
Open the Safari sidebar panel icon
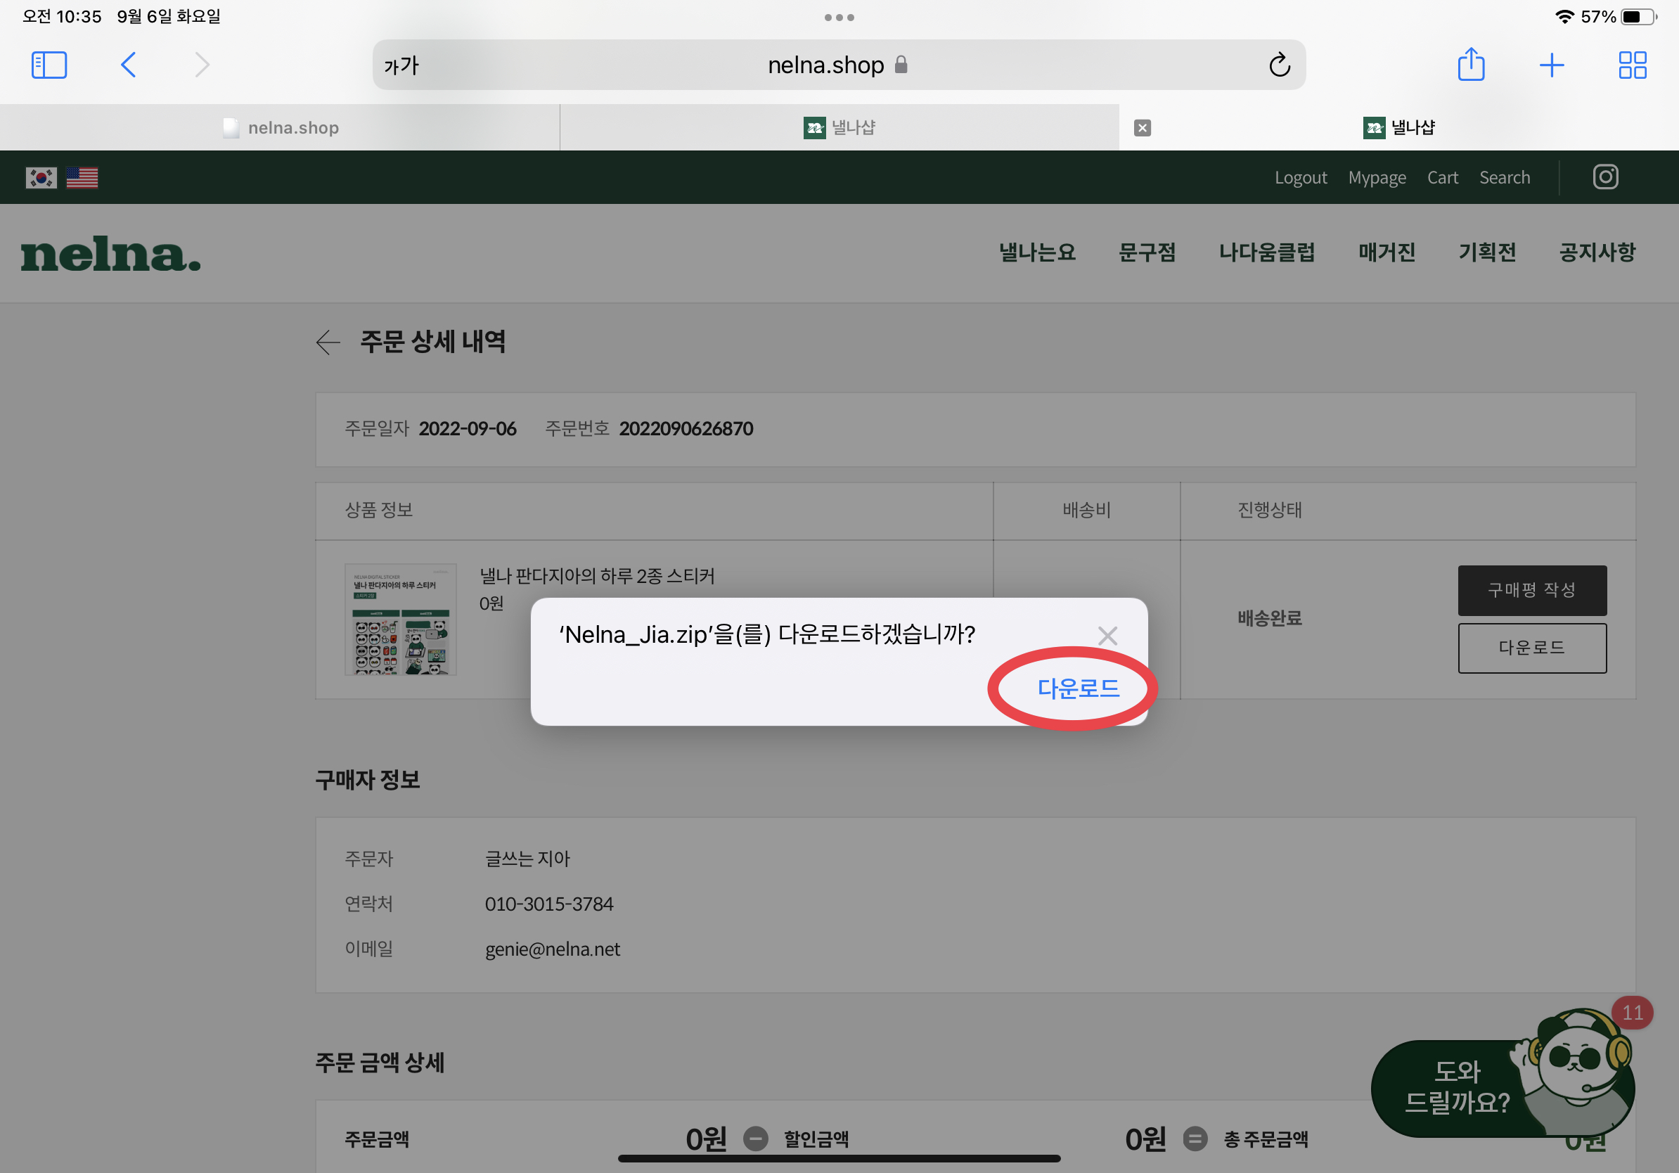click(49, 65)
